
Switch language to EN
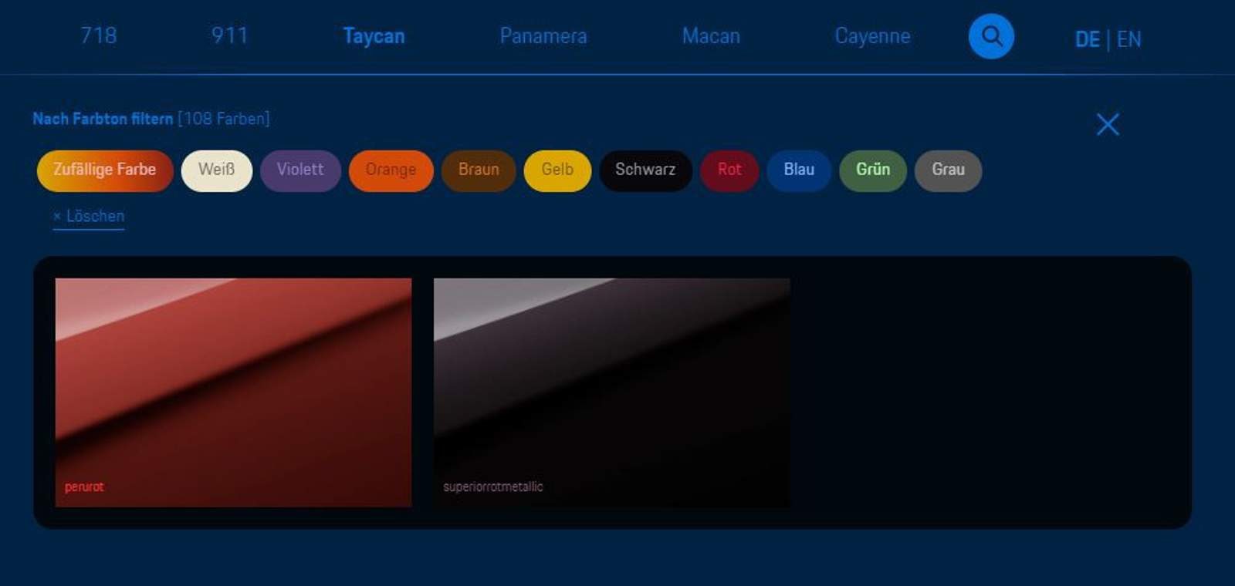[x=1128, y=39]
